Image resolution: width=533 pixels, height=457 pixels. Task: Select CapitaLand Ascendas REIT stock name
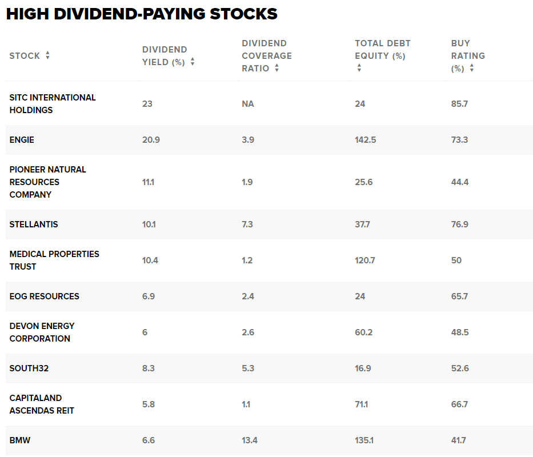pyautogui.click(x=42, y=404)
